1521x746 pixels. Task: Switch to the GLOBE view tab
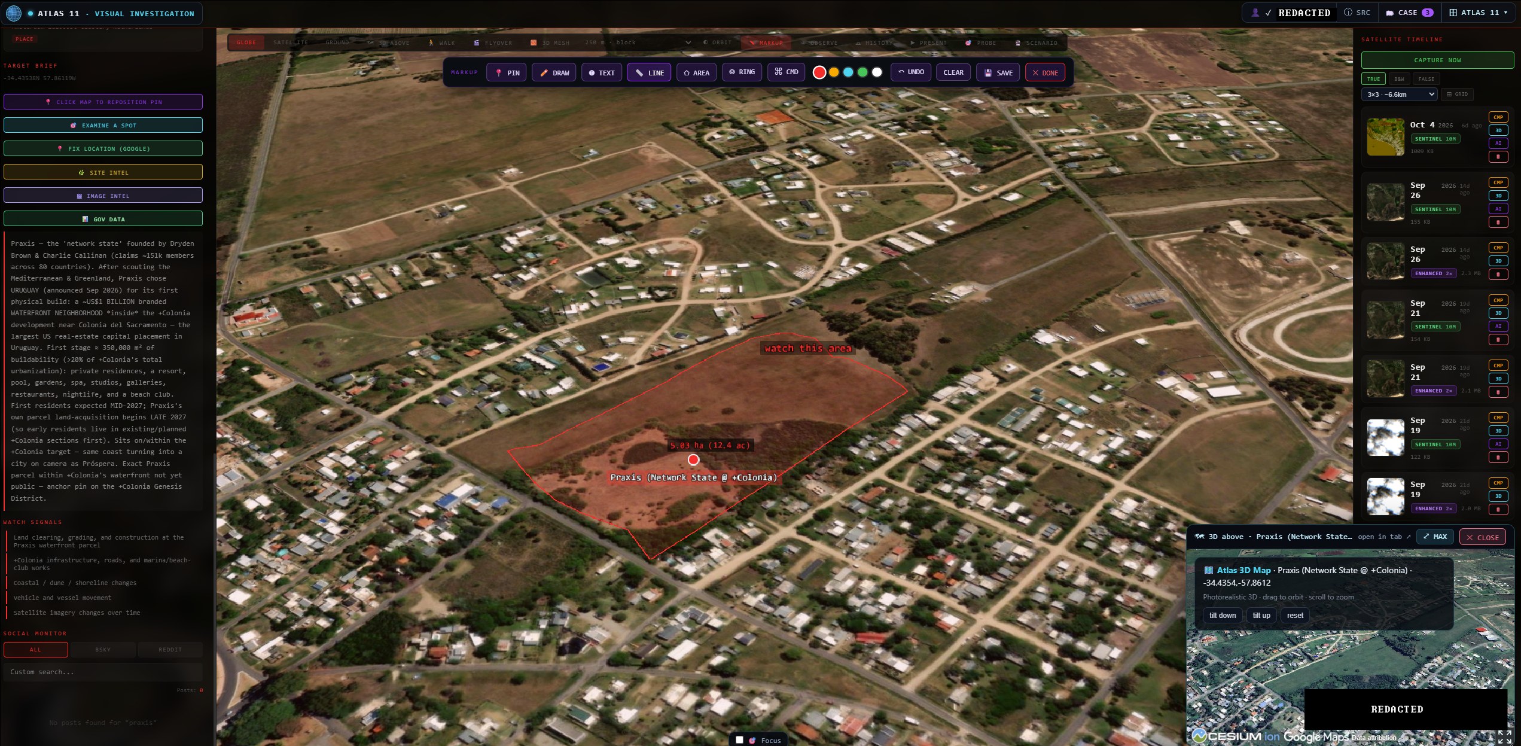246,42
